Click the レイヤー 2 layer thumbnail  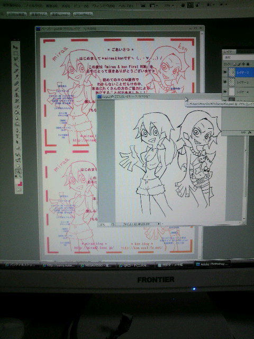(x=232, y=73)
